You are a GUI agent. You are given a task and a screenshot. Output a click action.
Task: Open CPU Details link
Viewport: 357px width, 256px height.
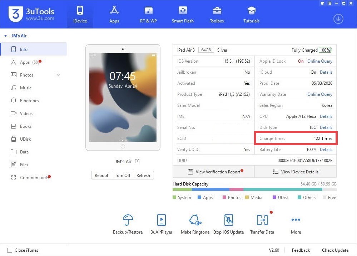click(326, 116)
